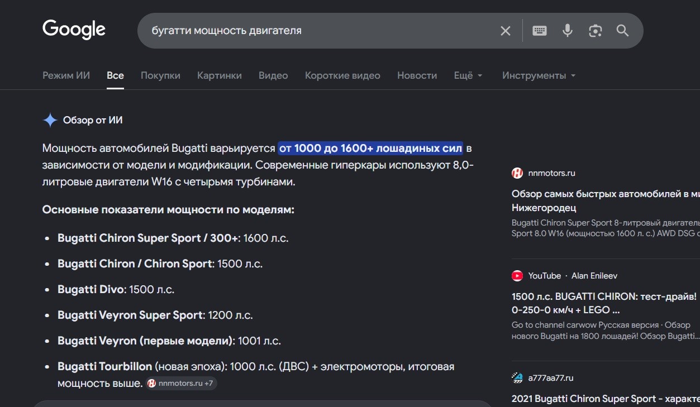This screenshot has height=407, width=700.
Task: Click the Google logo
Action: click(74, 30)
